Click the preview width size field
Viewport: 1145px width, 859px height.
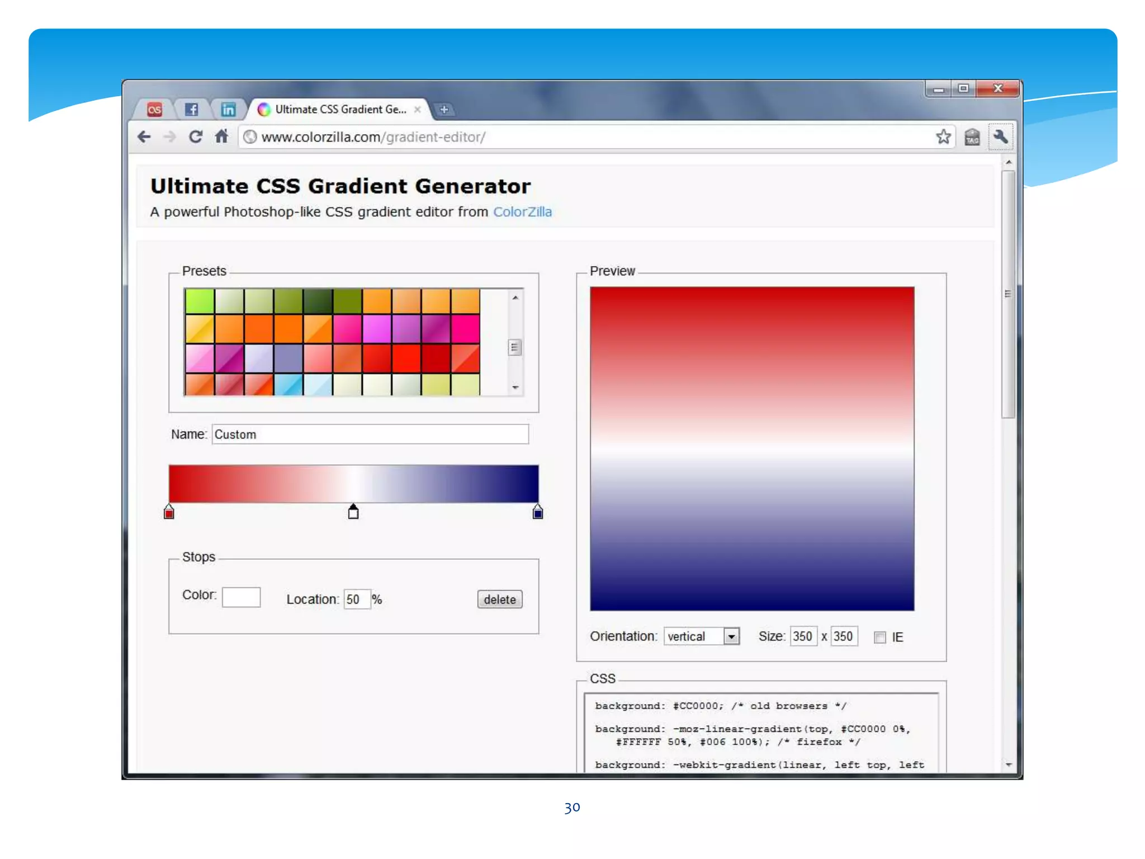pos(803,636)
